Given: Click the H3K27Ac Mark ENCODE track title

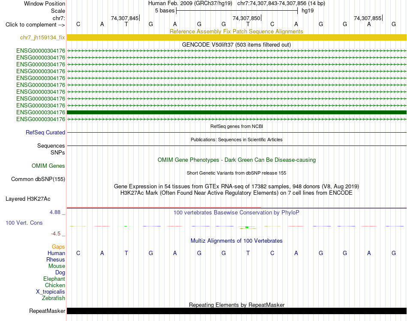Looking at the screenshot, I should coord(236,193).
